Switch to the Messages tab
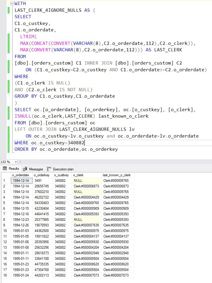212x283 pixels. (33, 169)
